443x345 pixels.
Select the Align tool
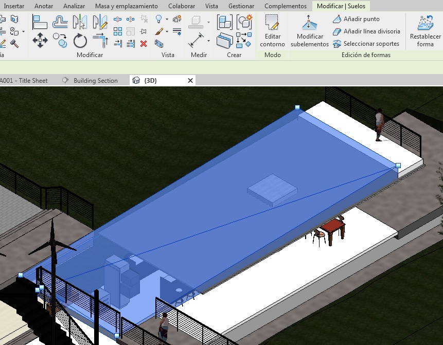tap(40, 22)
